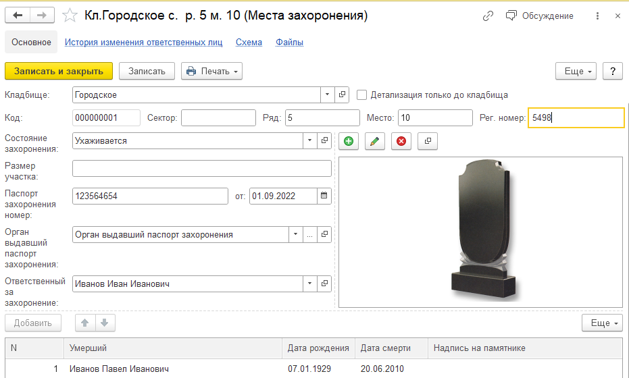Open the Файлы link
This screenshot has width=629, height=378.
point(289,42)
